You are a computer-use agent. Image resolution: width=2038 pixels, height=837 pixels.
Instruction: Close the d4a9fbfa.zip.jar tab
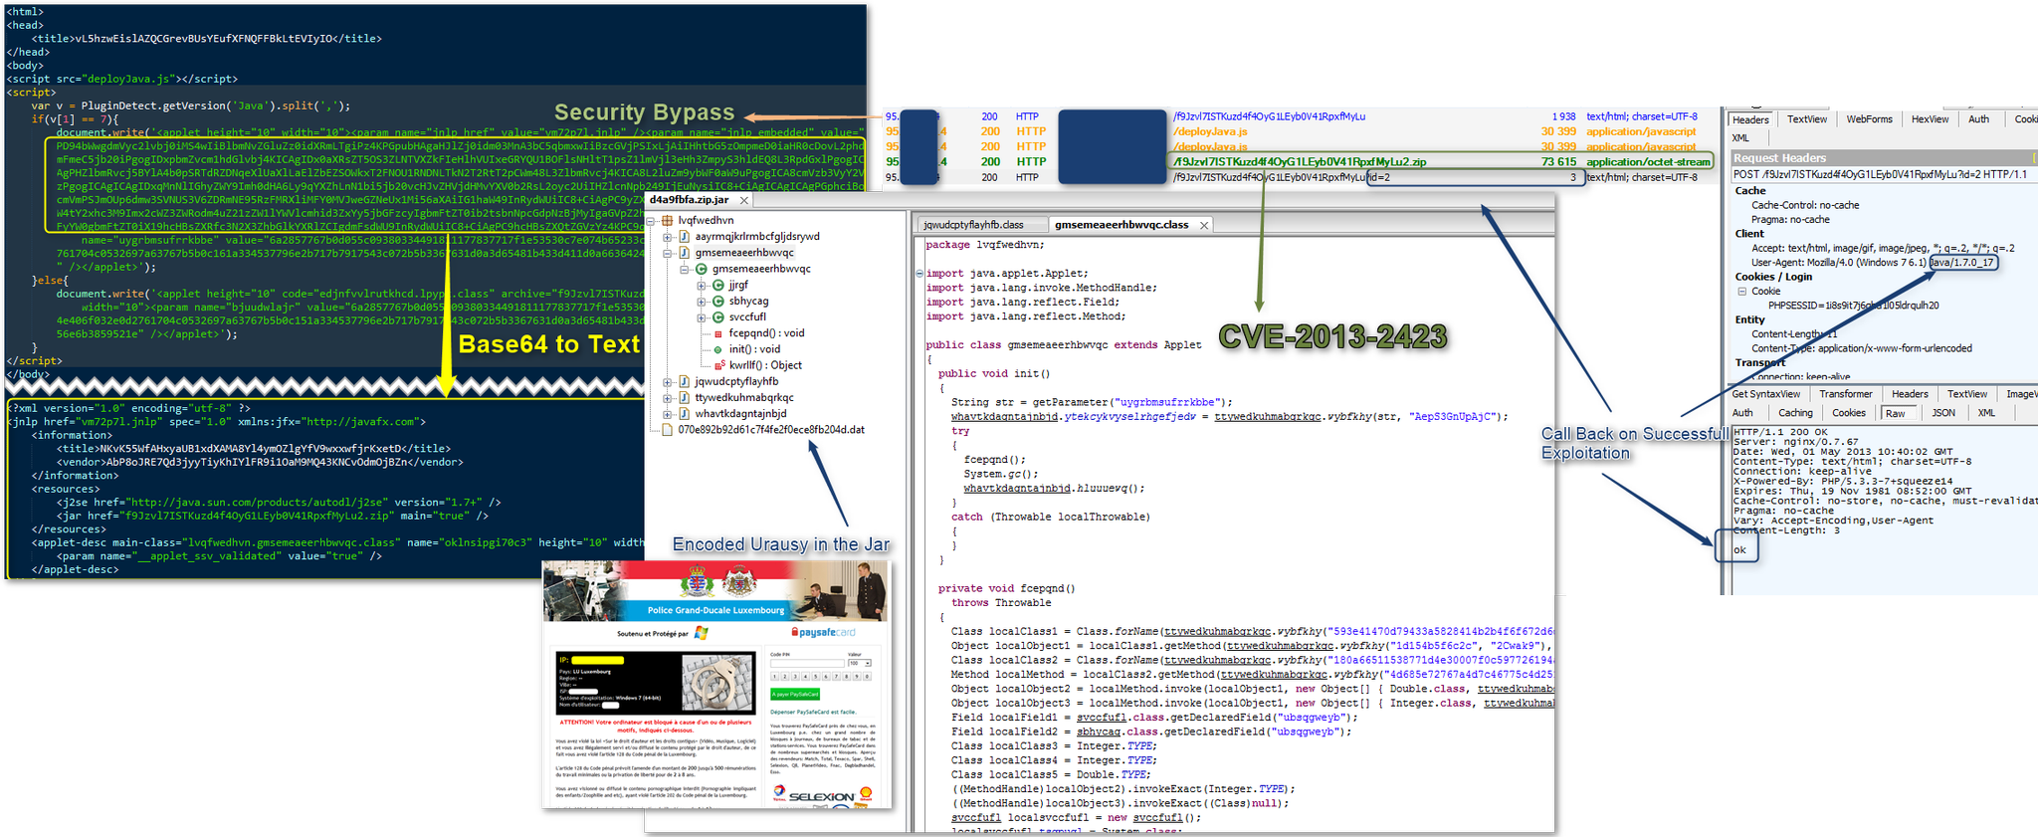tap(743, 200)
